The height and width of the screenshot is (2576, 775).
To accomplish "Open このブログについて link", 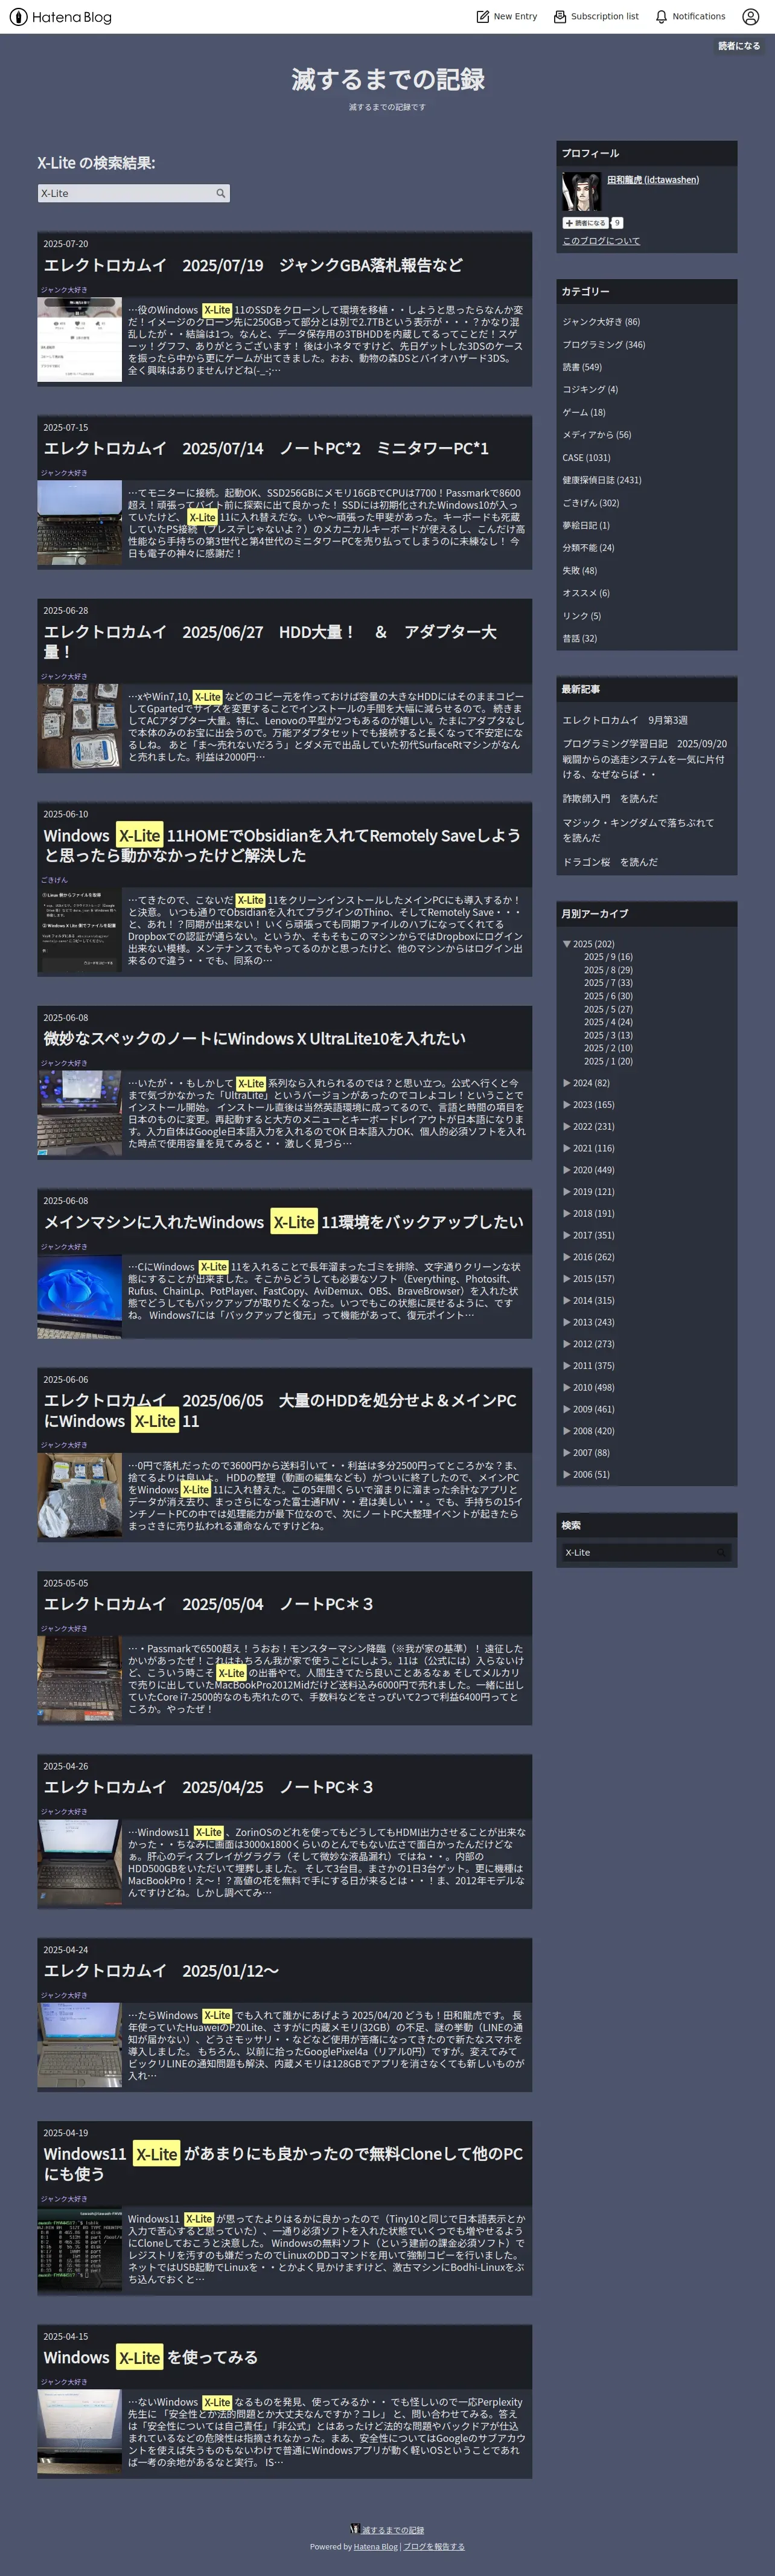I will pos(601,241).
